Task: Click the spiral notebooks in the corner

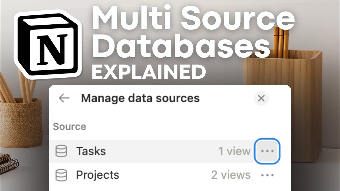Action: [9, 163]
